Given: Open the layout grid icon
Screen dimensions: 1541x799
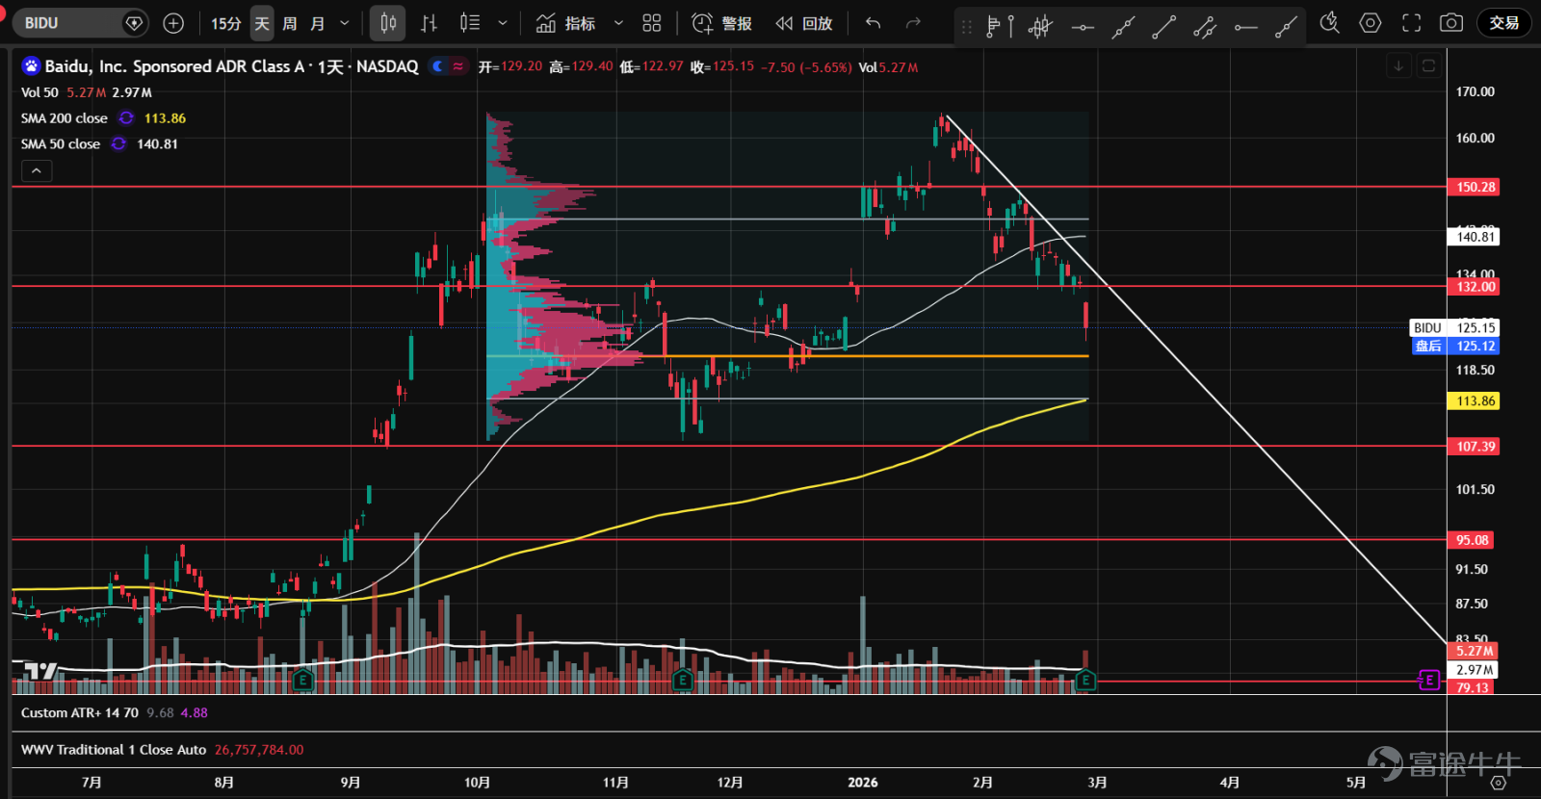Looking at the screenshot, I should (x=652, y=23).
